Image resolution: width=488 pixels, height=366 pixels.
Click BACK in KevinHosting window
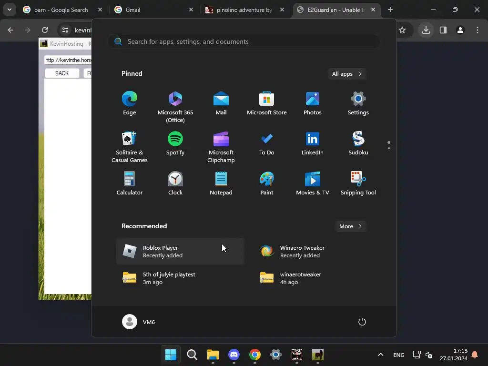(62, 73)
